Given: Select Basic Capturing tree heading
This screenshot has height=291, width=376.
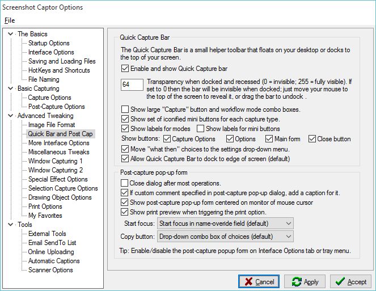Looking at the screenshot, I should click(x=39, y=88).
